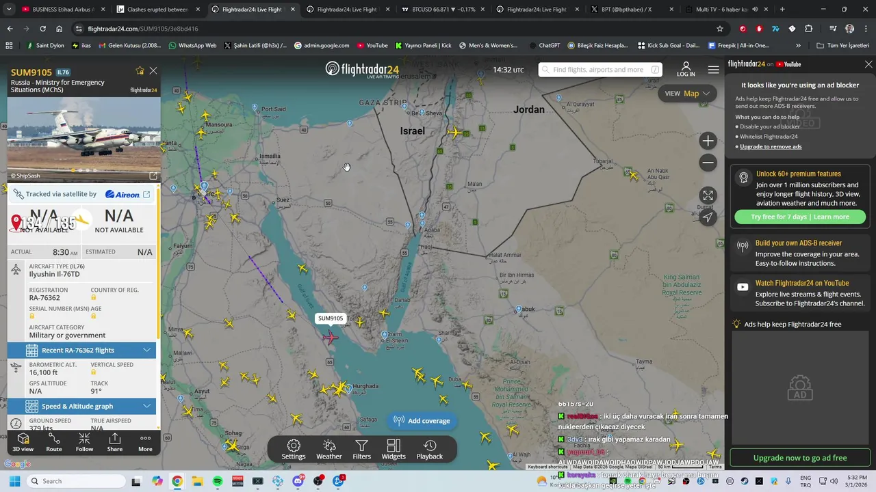Open a new browser tab
The height and width of the screenshot is (492, 876).
tap(782, 10)
